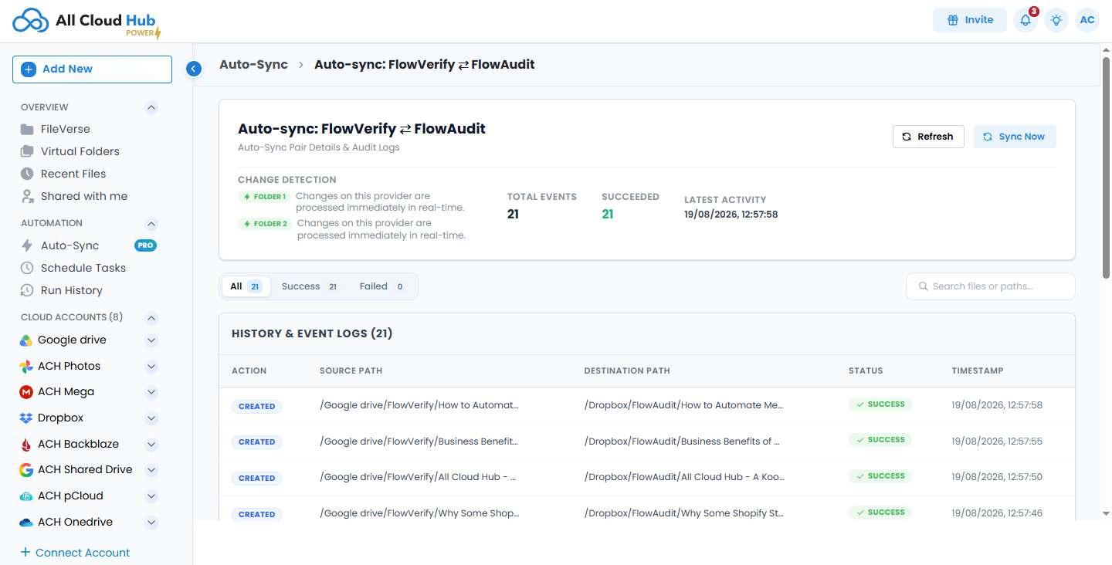Viewport: 1112px width, 565px height.
Task: Click the ACH Mega icon
Action: click(x=25, y=392)
